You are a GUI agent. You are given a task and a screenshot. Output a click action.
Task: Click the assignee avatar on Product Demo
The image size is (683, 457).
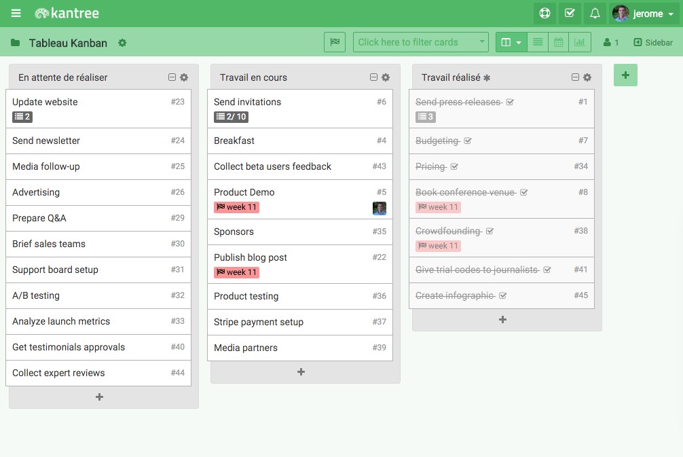coord(380,208)
